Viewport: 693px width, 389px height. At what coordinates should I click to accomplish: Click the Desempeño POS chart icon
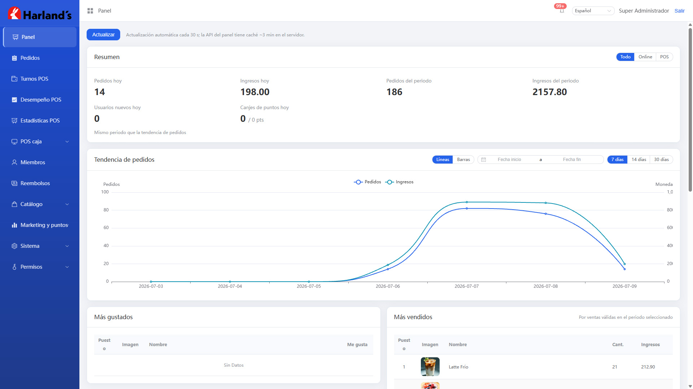(14, 100)
